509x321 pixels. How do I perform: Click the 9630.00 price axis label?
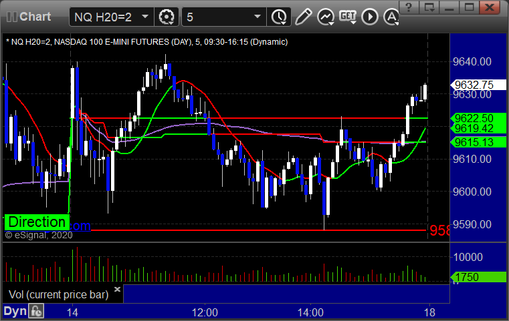pos(472,95)
